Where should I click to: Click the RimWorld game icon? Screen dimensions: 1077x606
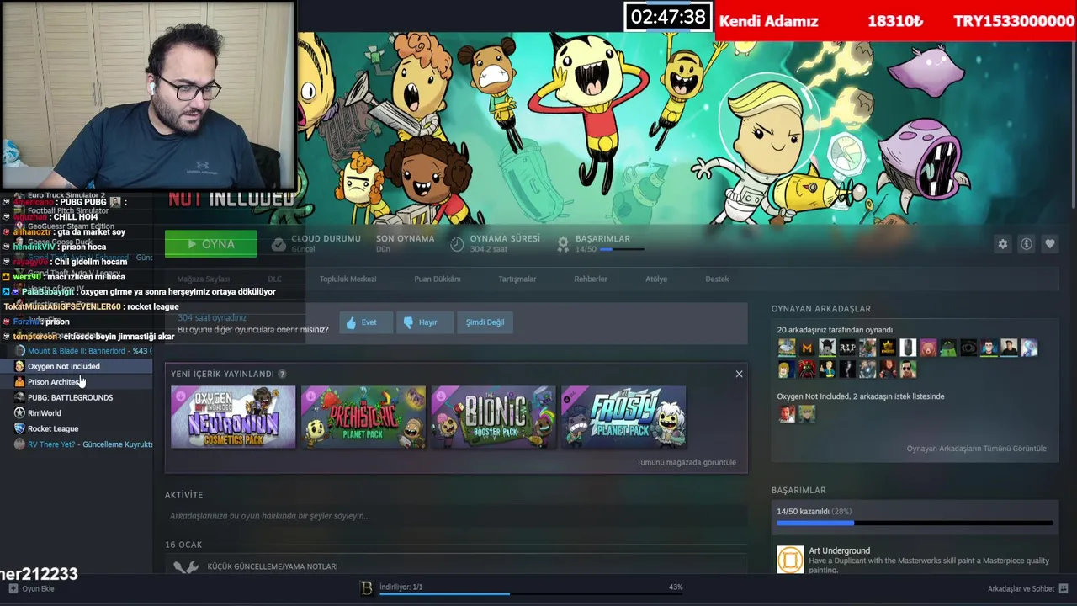pyautogui.click(x=19, y=413)
